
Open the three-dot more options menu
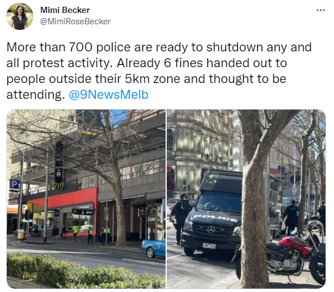click(320, 10)
